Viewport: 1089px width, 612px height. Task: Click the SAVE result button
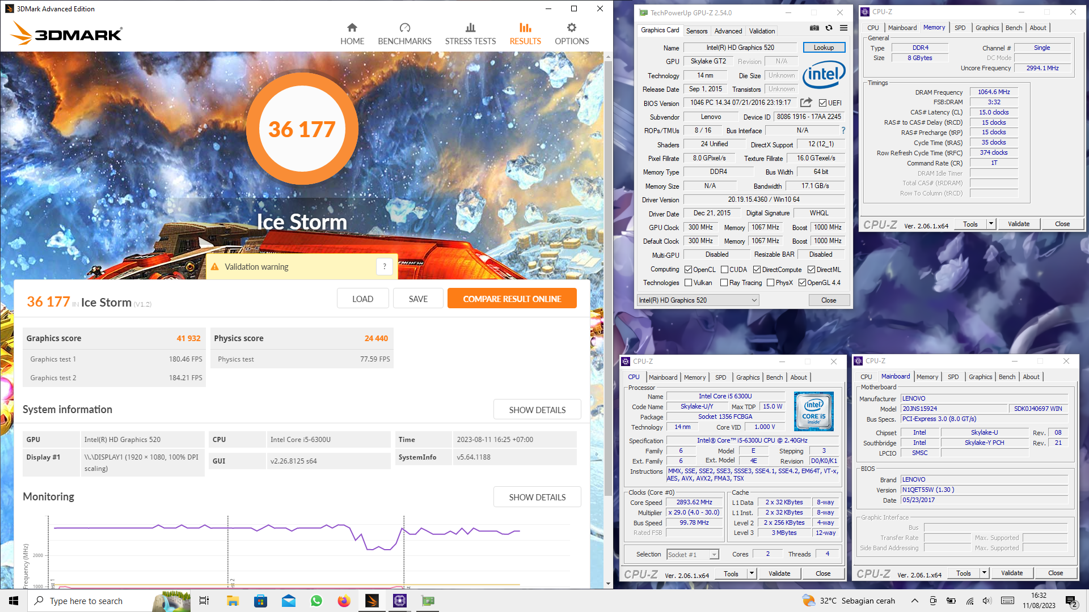tap(418, 299)
